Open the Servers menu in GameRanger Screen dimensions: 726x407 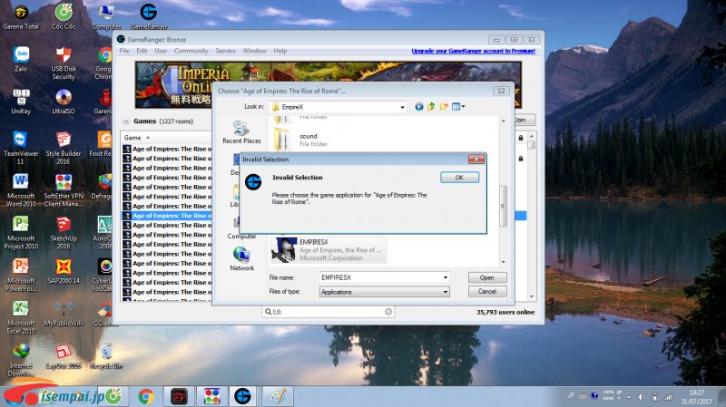[225, 51]
